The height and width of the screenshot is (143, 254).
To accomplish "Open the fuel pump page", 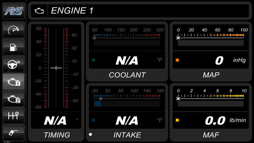I will [13, 47].
